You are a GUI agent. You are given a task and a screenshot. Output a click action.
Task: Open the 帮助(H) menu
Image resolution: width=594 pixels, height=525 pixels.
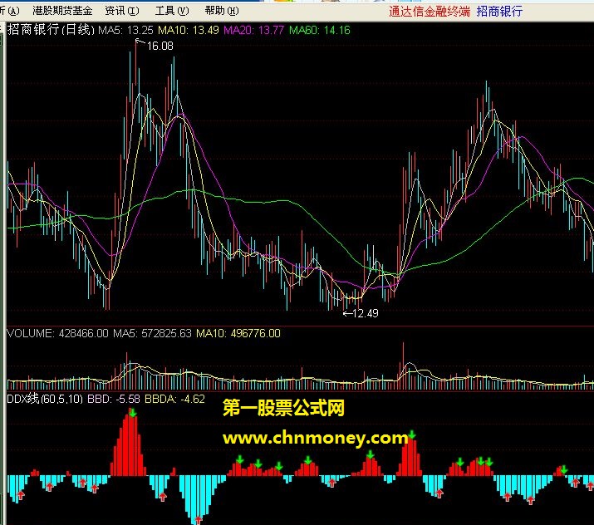point(222,11)
